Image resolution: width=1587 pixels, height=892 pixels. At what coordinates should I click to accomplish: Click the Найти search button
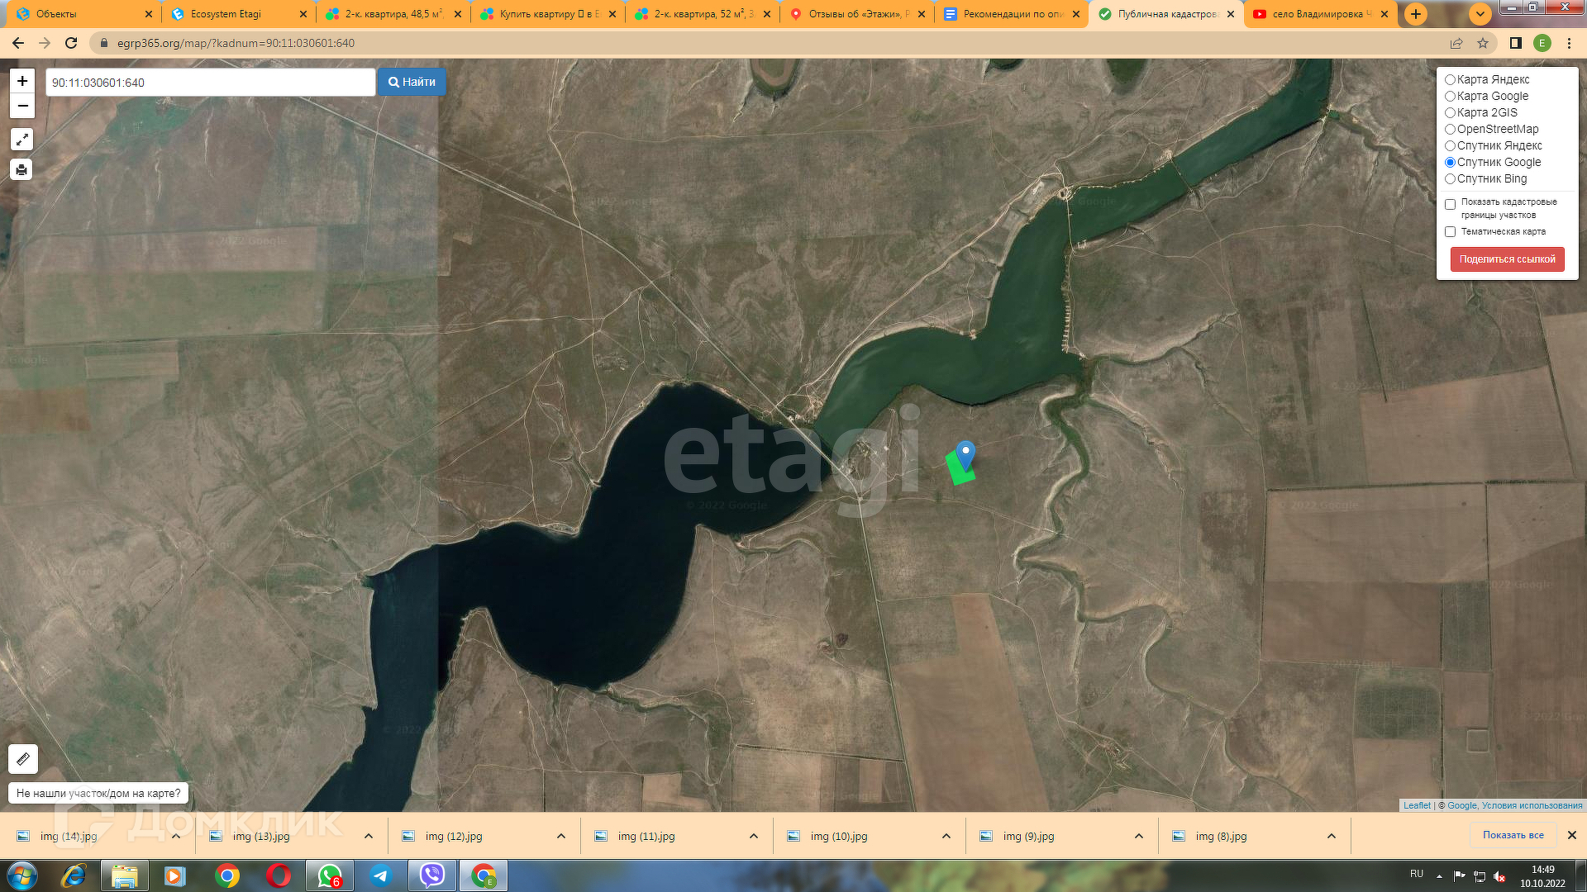point(412,82)
